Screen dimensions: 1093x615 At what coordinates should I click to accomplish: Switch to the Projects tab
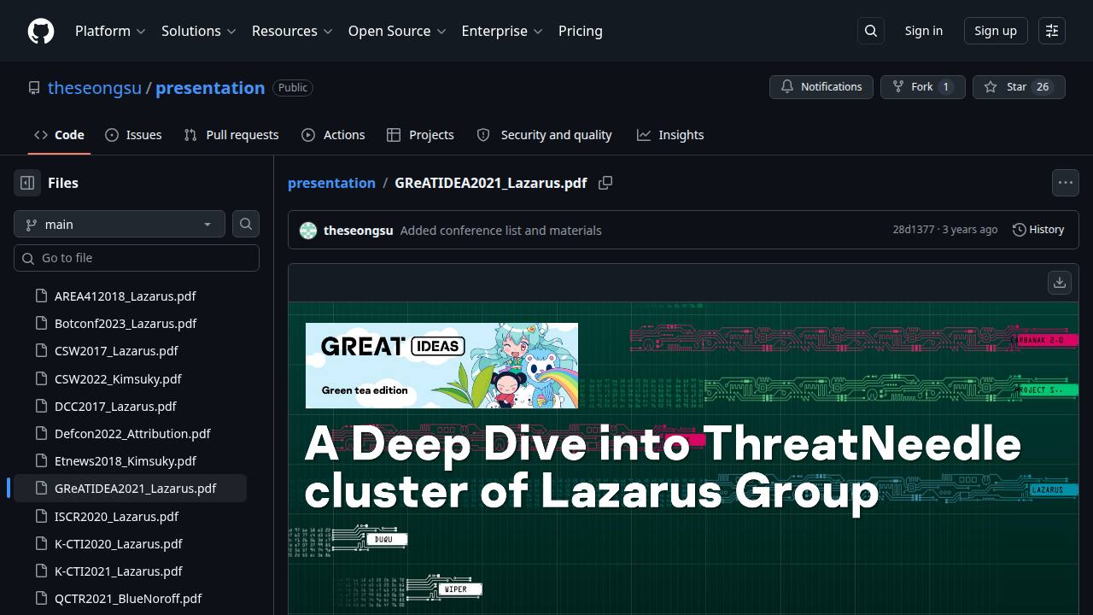(420, 135)
